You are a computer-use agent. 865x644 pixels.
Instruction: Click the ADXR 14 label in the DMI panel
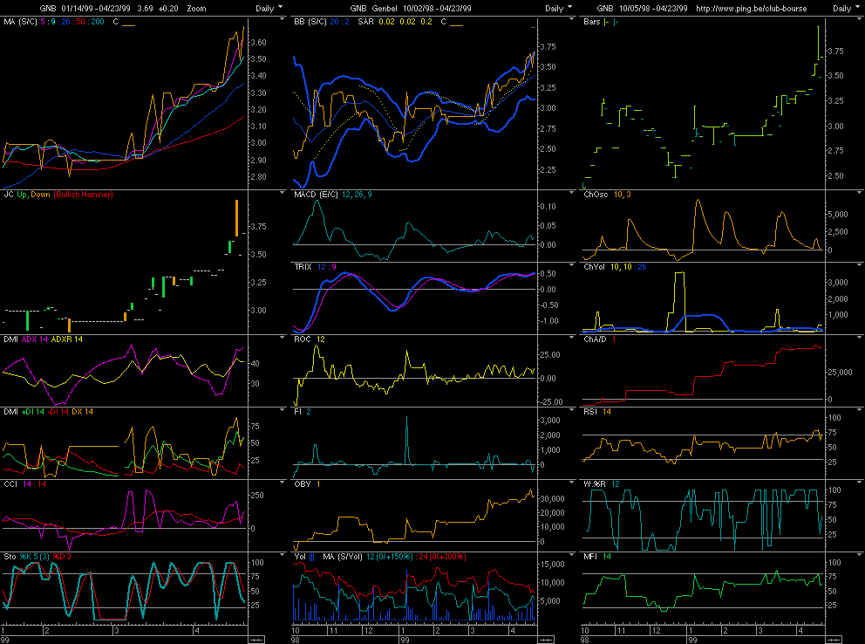tap(67, 339)
